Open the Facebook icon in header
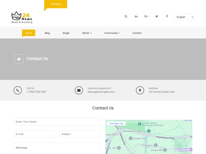The image size is (206, 154). 167,16
